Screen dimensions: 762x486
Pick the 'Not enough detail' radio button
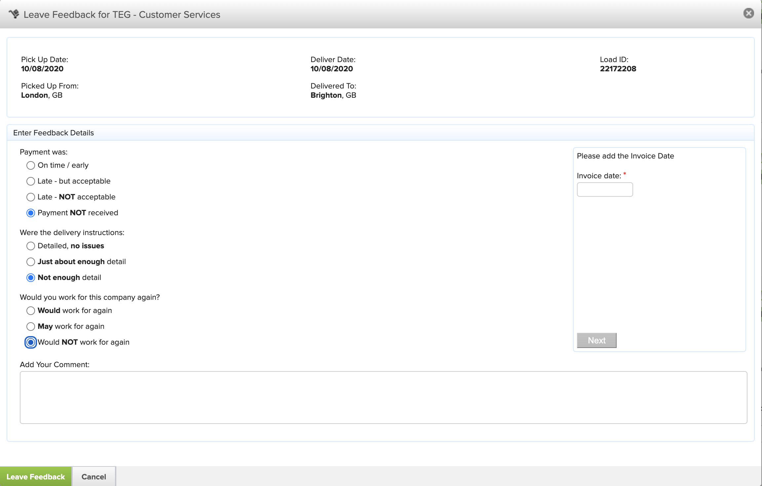pos(31,278)
